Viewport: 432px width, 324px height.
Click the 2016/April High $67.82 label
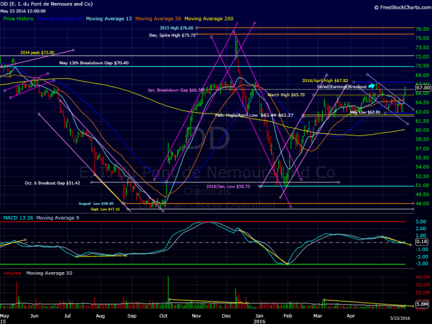click(325, 81)
